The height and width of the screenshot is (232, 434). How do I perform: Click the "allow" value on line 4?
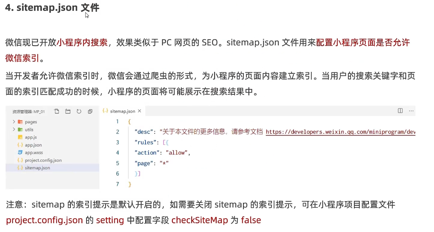[176, 153]
